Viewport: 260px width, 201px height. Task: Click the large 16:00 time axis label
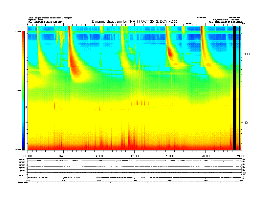tap(170, 156)
